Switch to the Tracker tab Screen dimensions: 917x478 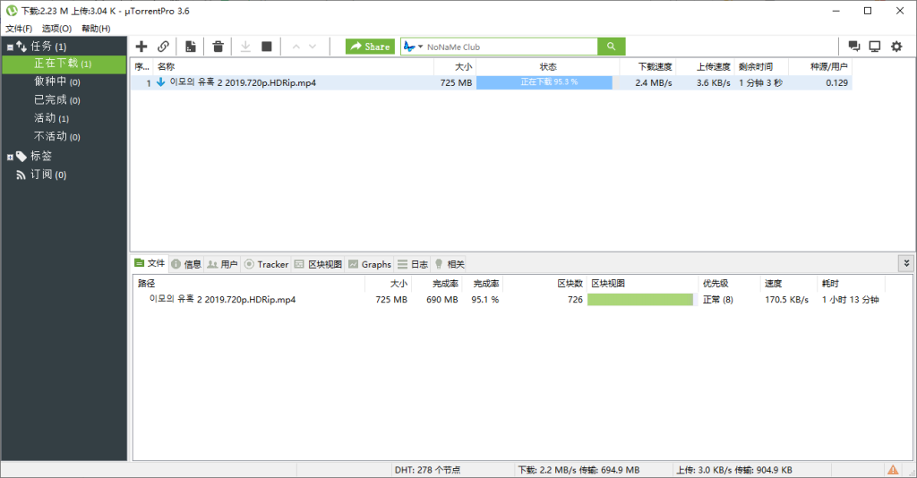click(266, 264)
